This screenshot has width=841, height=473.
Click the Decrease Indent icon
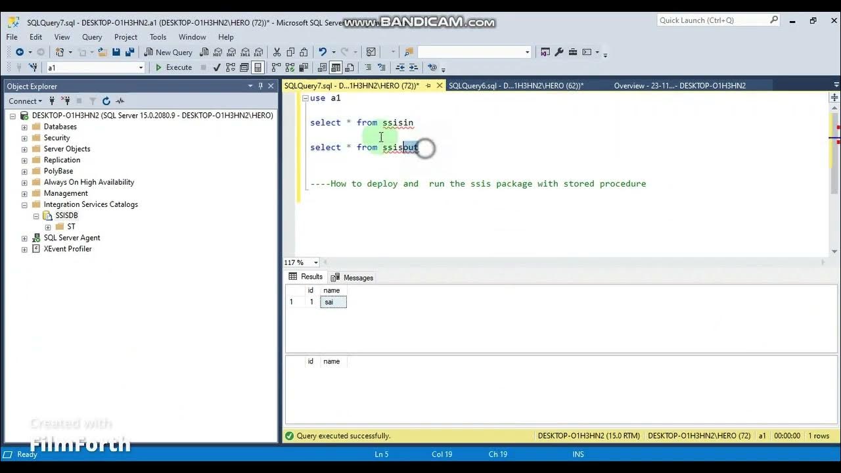(x=399, y=67)
